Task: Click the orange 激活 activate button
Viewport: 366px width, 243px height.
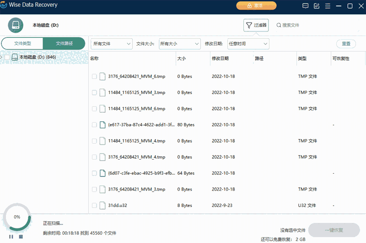Action: click(x=256, y=6)
